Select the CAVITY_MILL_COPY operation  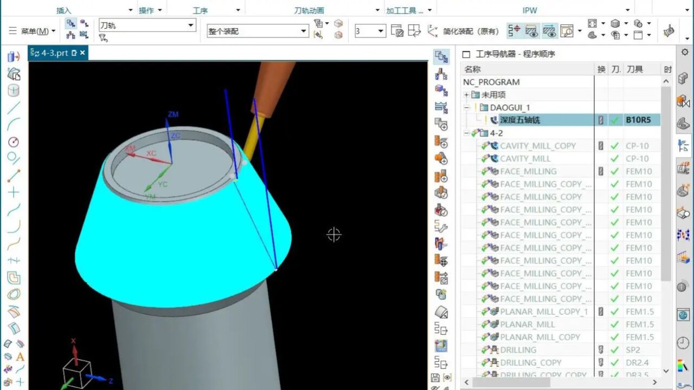coord(537,146)
